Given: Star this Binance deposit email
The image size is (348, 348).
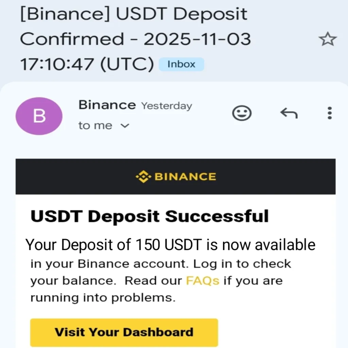Looking at the screenshot, I should (x=328, y=40).
